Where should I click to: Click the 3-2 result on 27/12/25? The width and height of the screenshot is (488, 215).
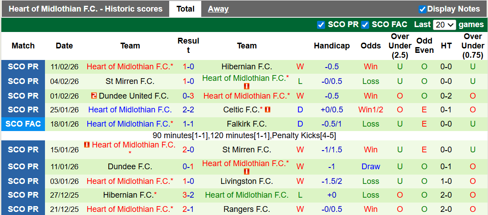pos(188,195)
